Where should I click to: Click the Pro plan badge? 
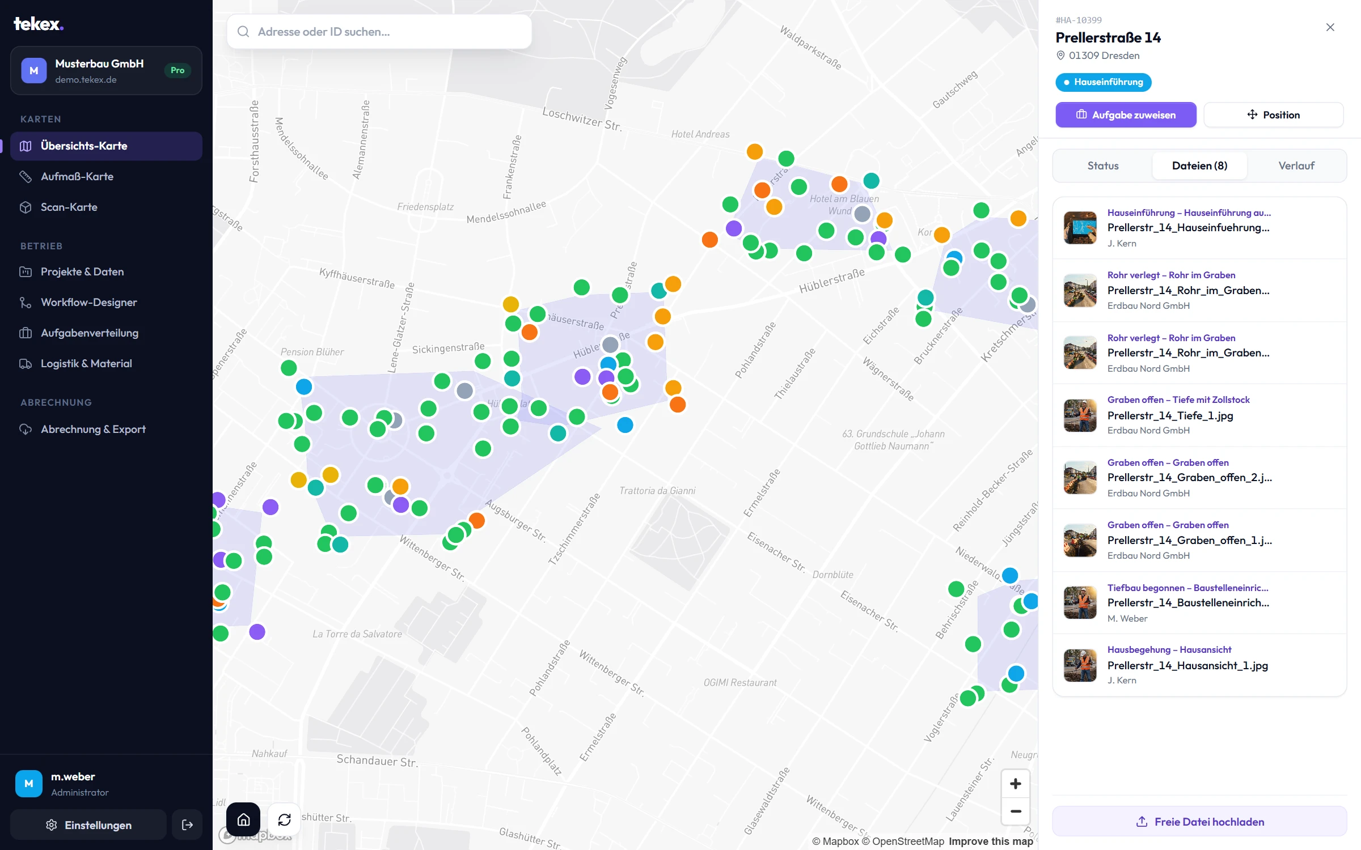click(x=177, y=70)
